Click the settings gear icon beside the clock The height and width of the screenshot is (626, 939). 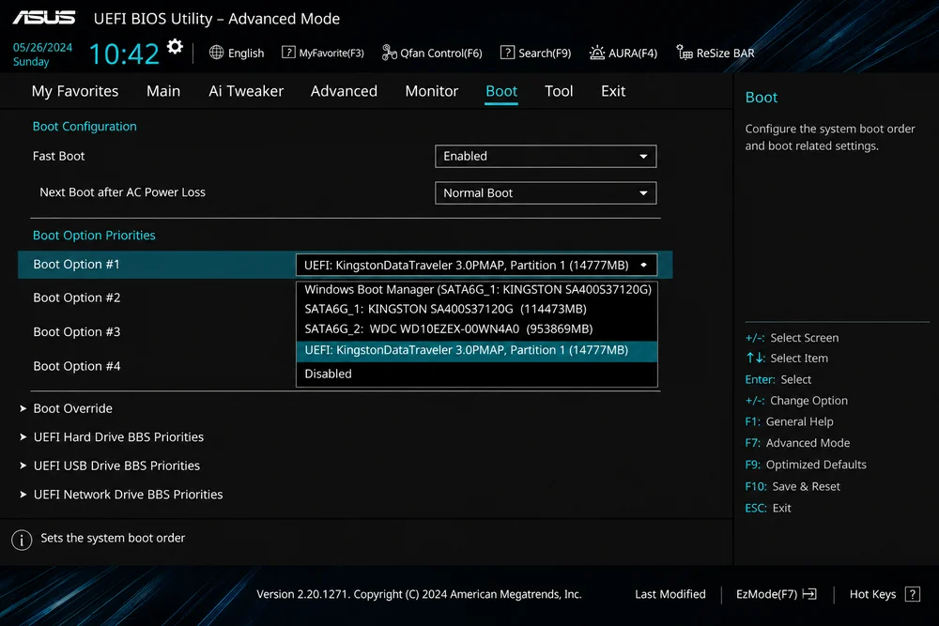(x=175, y=46)
